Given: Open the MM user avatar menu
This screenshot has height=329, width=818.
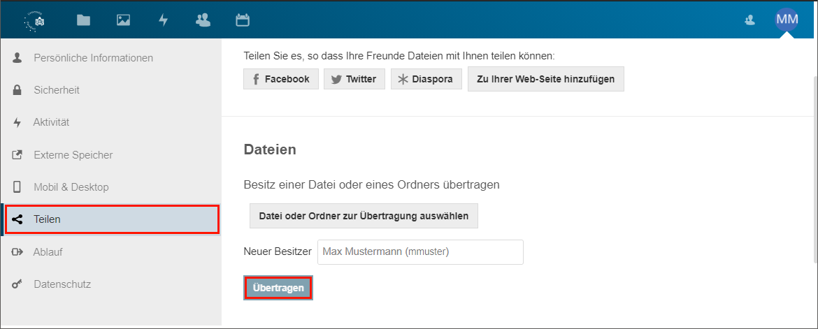Looking at the screenshot, I should tap(787, 20).
